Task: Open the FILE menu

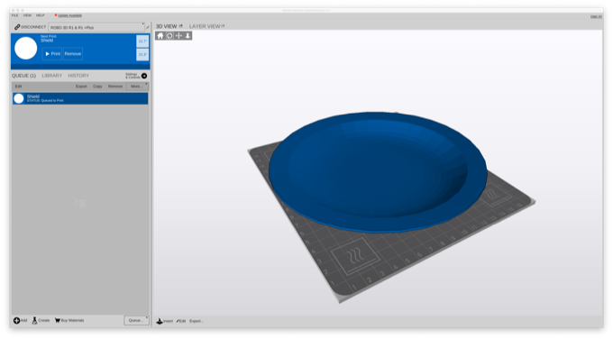Action: coord(14,15)
